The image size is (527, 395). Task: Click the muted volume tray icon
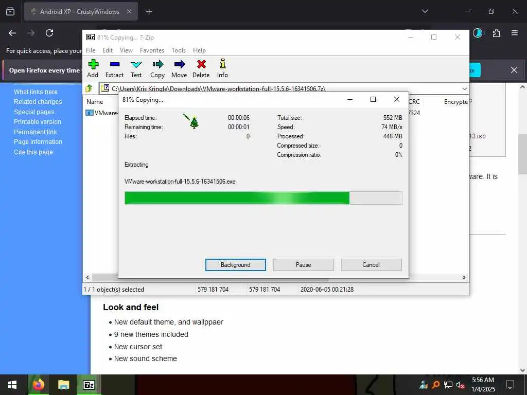[x=460, y=385]
